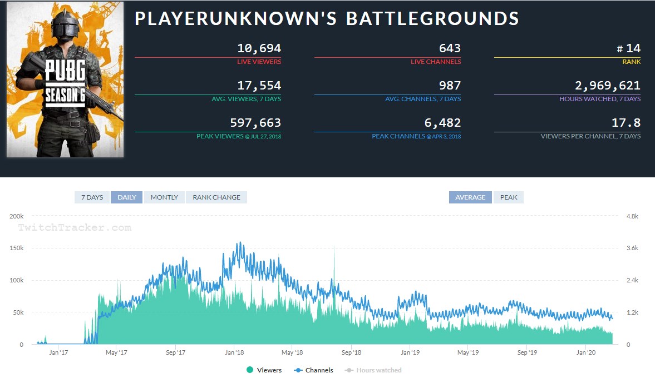Toggle the Viewers series in the legend
Screen dimensions: 655x378
[x=264, y=370]
